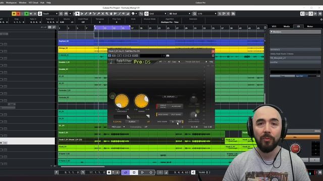Viewport: 323px width, 181px height.
Task: Open the Setup Window Layout gear icon
Action: tap(320, 14)
